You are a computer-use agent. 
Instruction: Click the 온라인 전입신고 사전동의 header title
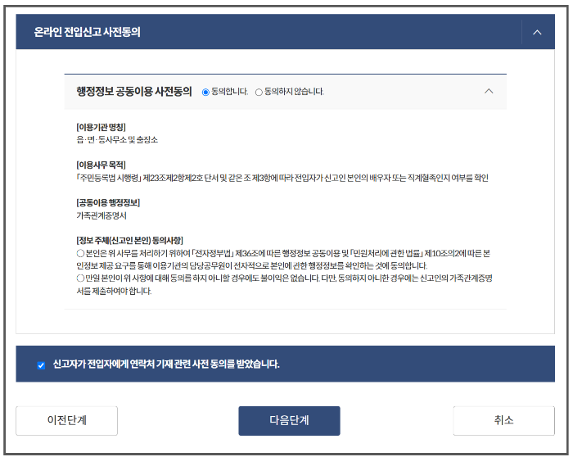[x=87, y=32]
